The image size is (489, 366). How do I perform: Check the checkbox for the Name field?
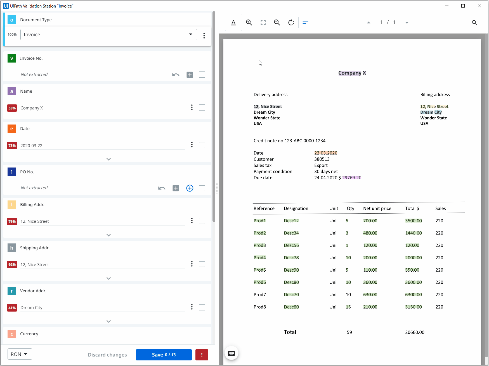coord(202,107)
